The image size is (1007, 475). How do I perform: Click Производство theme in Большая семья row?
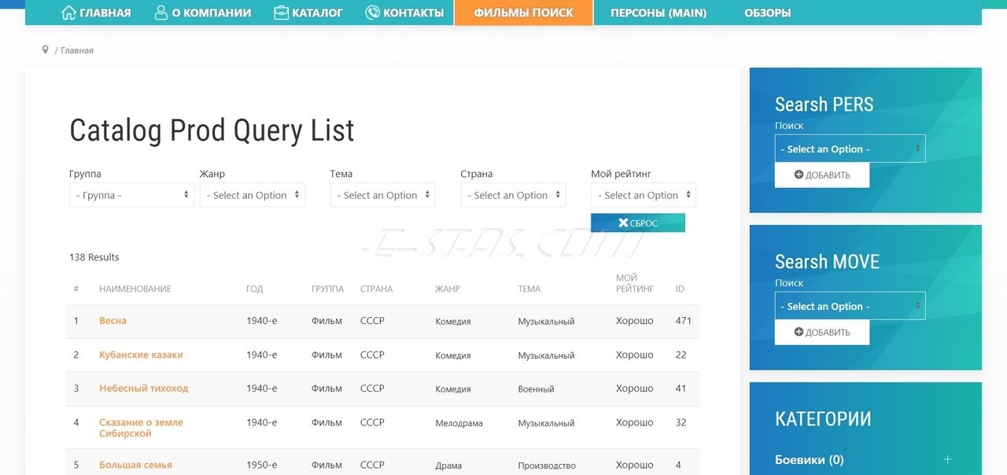[x=547, y=466]
